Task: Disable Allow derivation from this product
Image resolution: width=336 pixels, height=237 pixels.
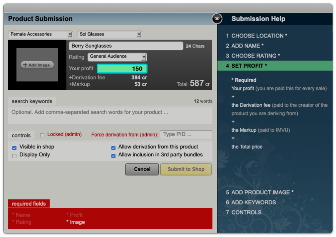Action: (x=113, y=148)
